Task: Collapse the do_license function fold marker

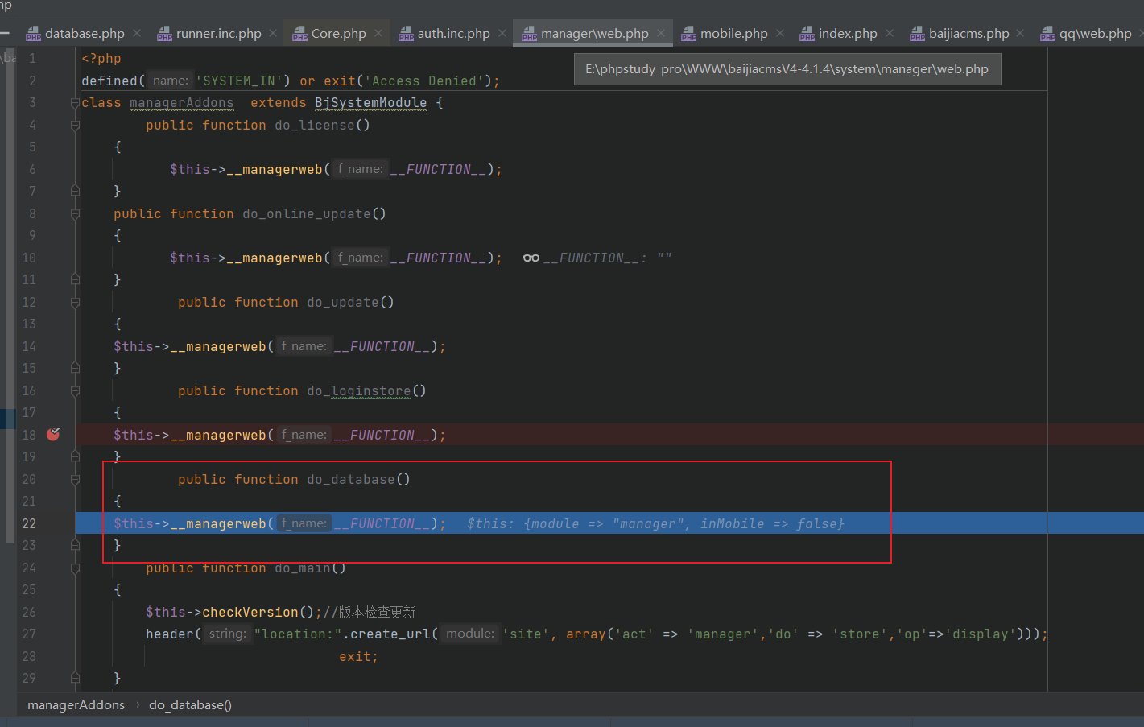Action: [75, 126]
